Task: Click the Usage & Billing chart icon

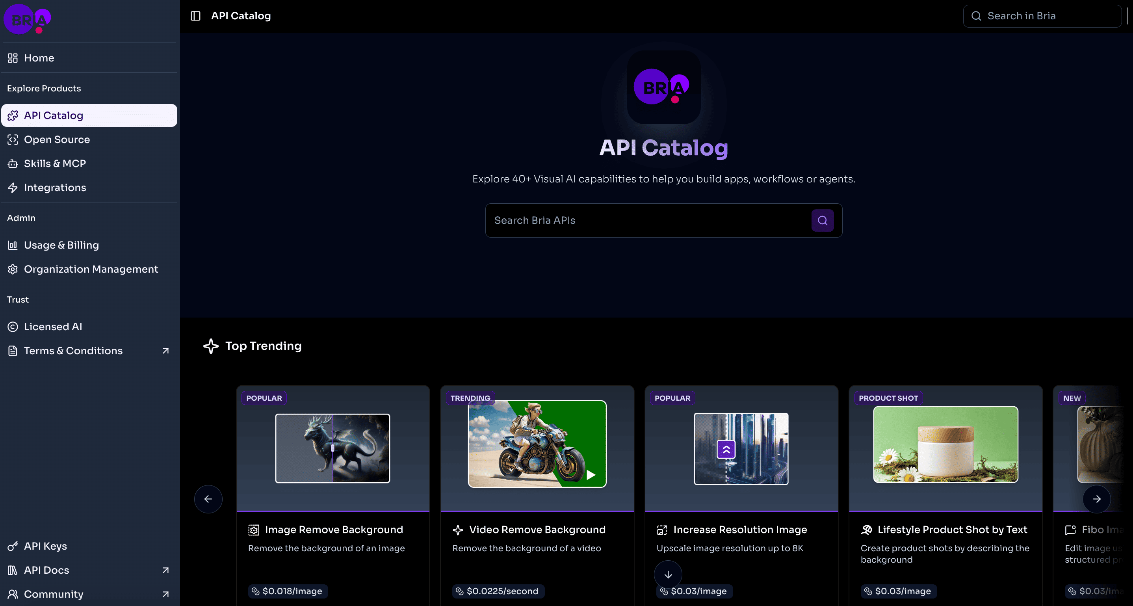Action: coord(13,245)
